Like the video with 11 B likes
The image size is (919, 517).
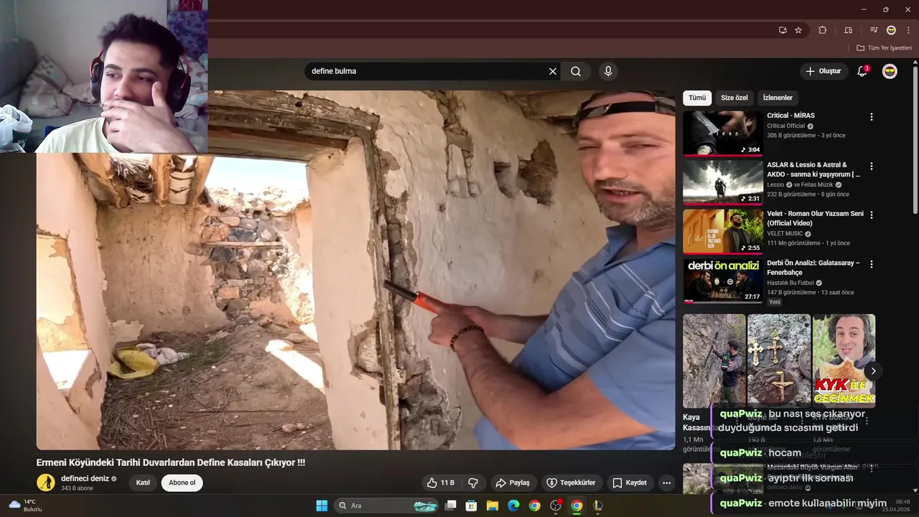(x=440, y=483)
